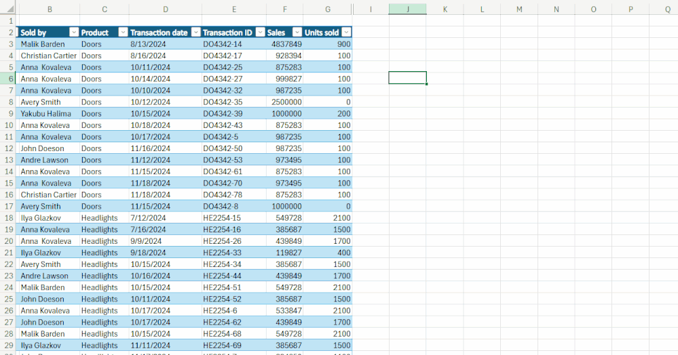Select sales value 119827

coord(284,253)
